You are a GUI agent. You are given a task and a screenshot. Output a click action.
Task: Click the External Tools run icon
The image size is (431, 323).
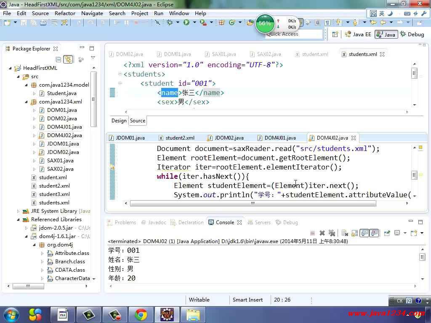pos(203,23)
